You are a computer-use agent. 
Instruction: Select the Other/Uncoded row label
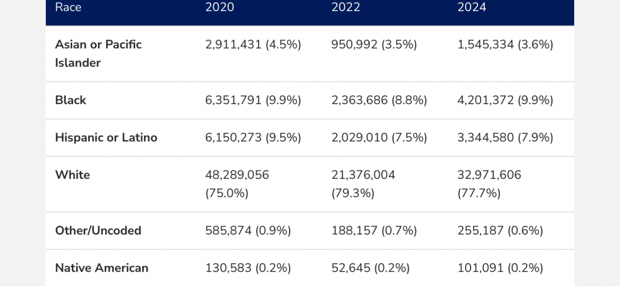98,230
